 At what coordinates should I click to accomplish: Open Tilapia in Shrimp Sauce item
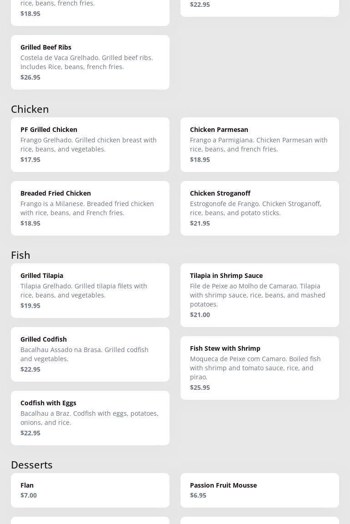(260, 295)
